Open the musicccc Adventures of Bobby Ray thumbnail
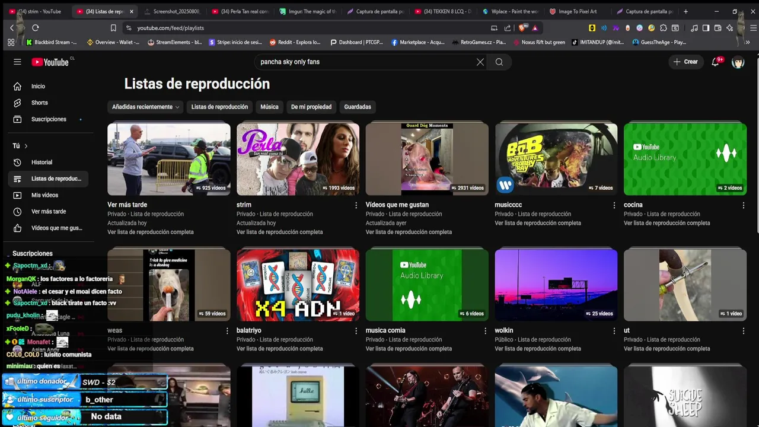This screenshot has width=759, height=427. [x=556, y=159]
